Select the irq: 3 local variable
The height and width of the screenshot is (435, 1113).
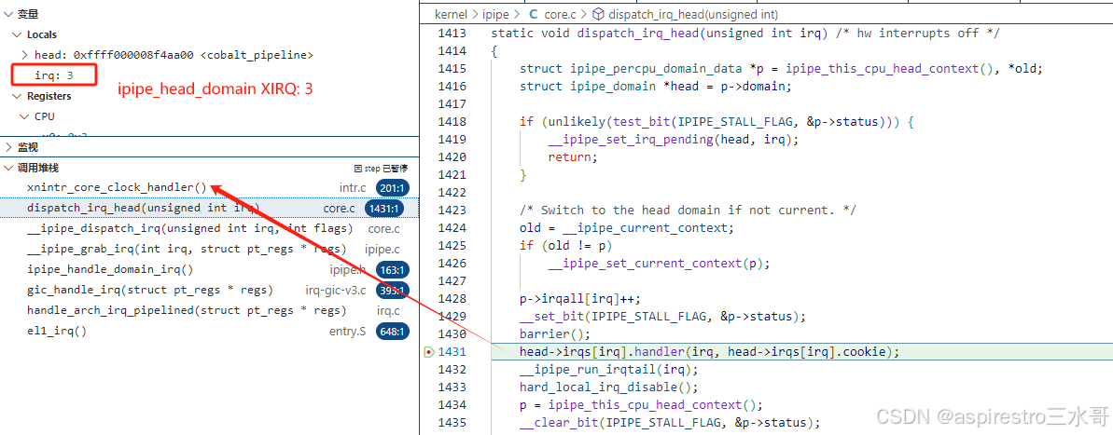point(54,75)
